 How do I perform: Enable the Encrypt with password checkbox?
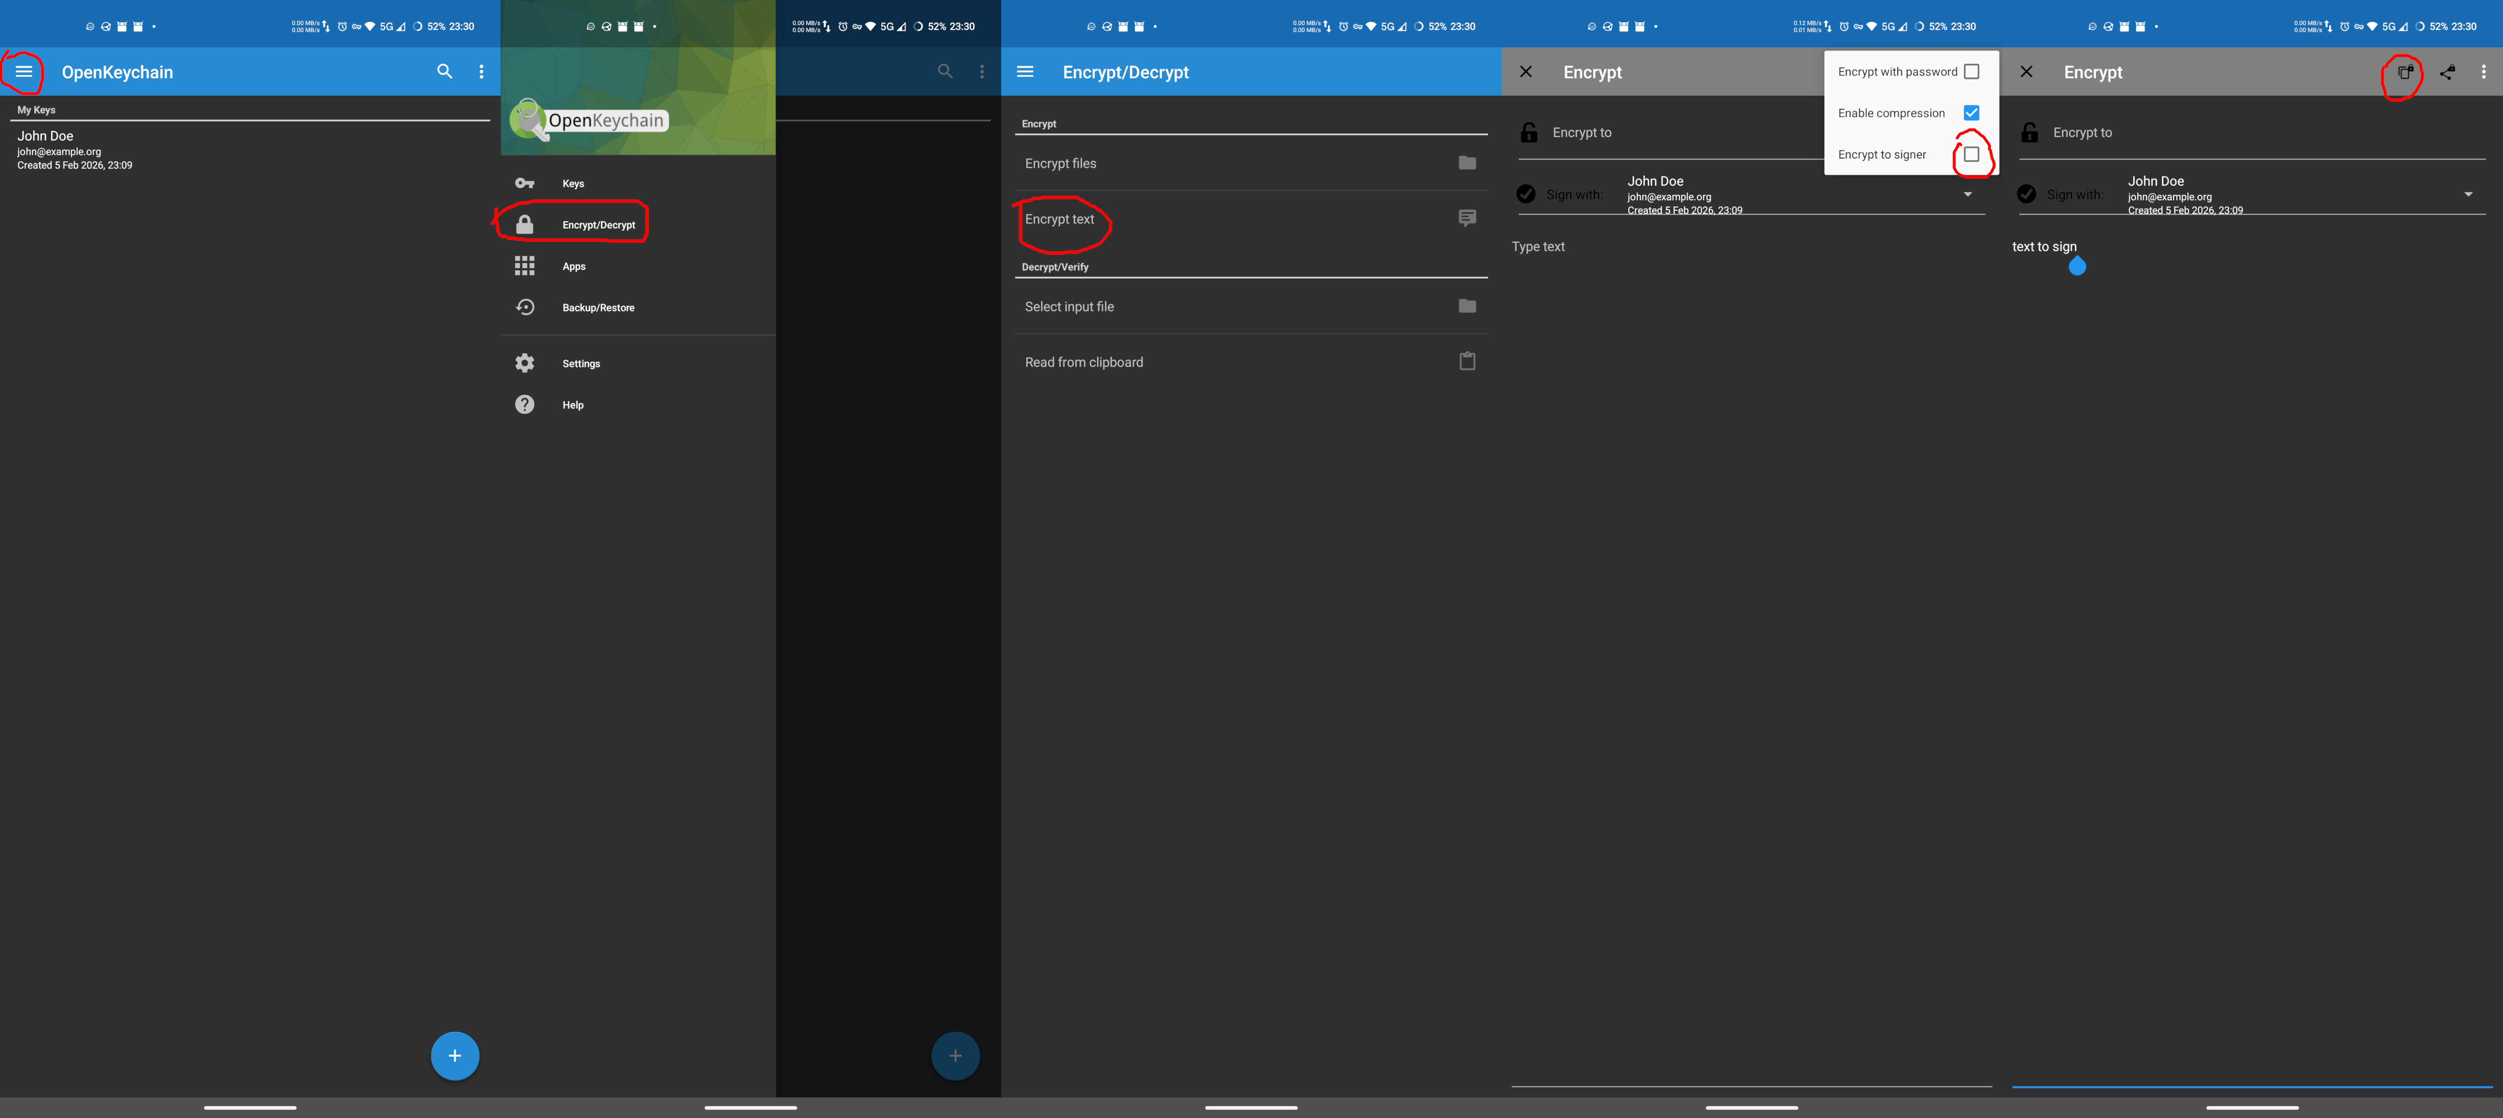click(1971, 72)
